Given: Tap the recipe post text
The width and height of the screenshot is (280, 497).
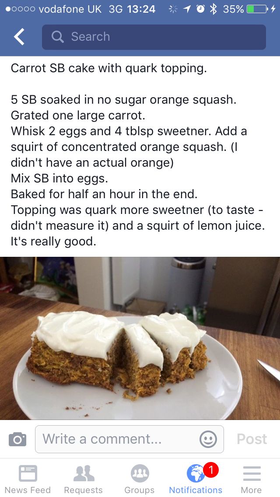Looking at the screenshot, I should click(138, 155).
